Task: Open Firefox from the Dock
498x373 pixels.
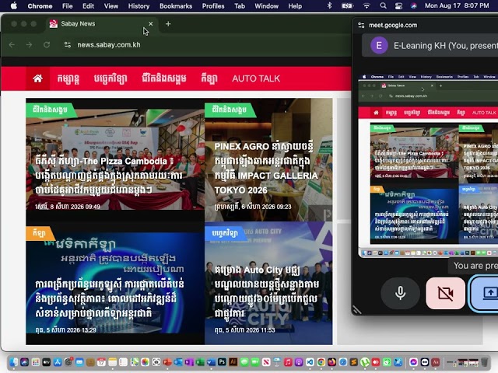Action: (x=332, y=362)
